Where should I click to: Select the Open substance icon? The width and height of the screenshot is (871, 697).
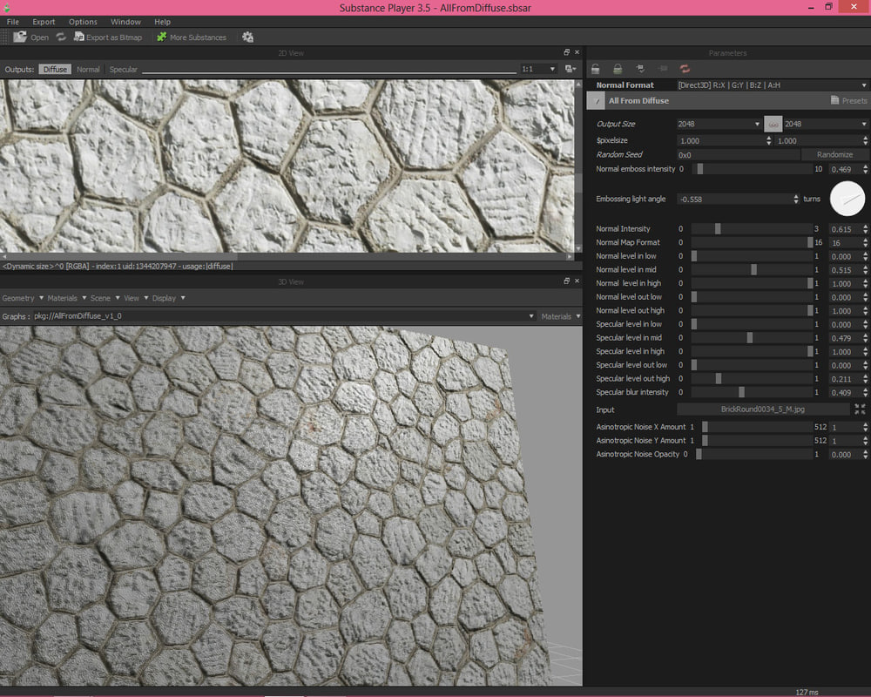[x=19, y=37]
